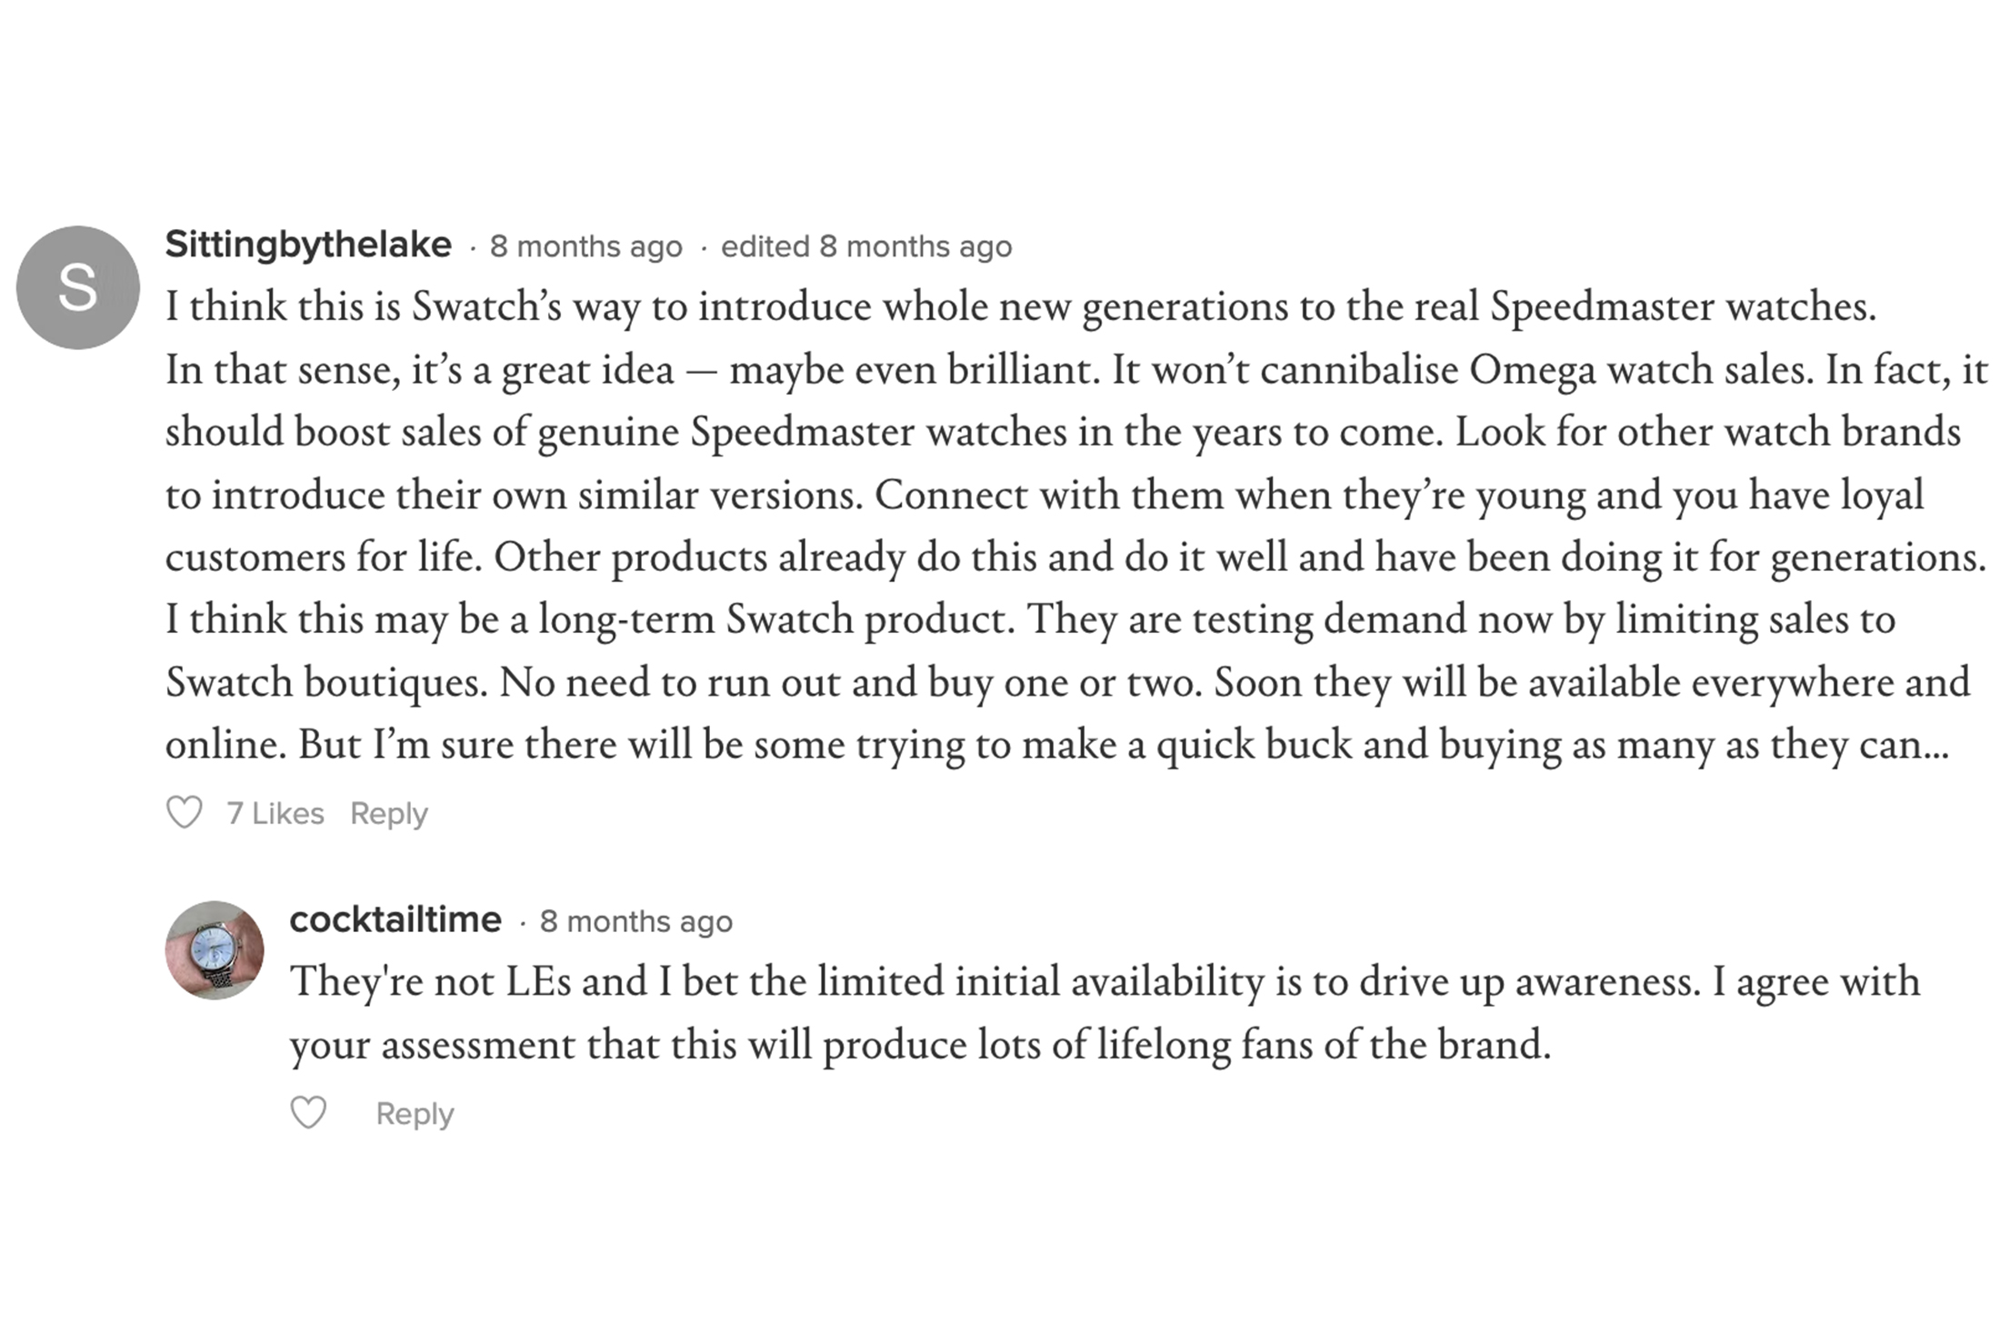
Task: Click '8 months ago' timestamp on first comment
Action: [x=585, y=245]
